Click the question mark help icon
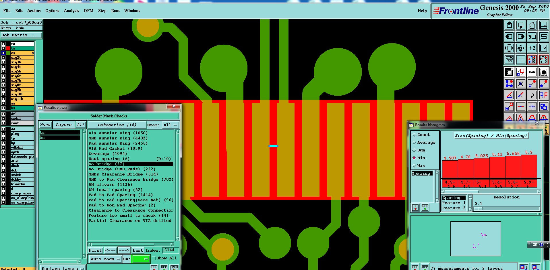The width and height of the screenshot is (550, 270). pyautogui.click(x=543, y=48)
